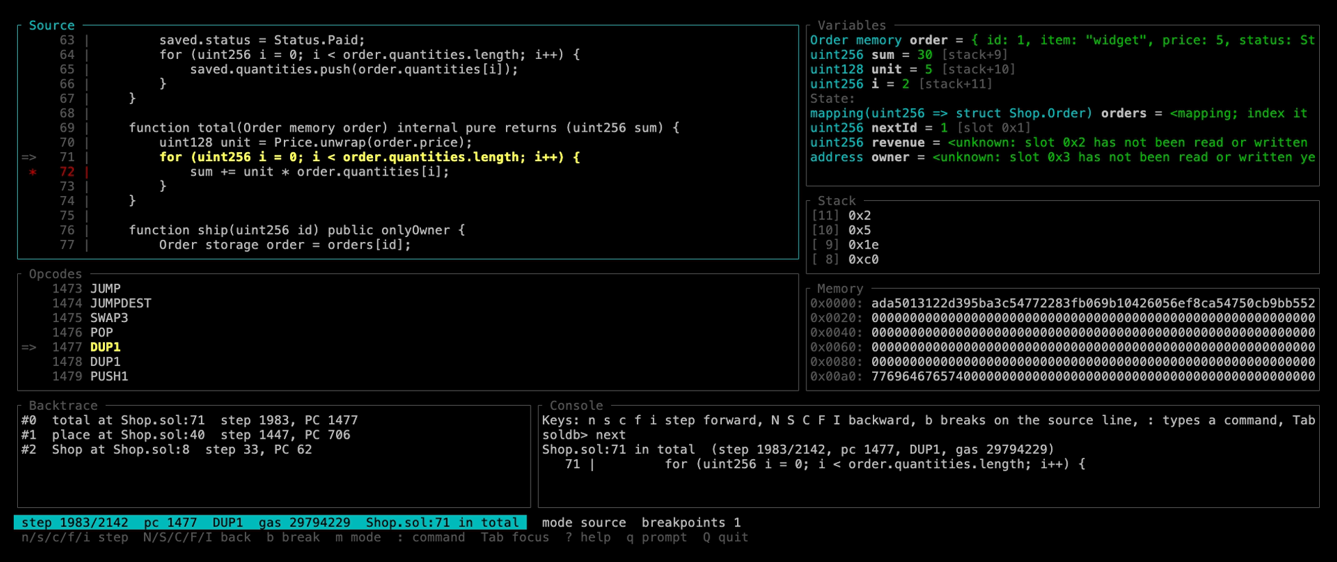The height and width of the screenshot is (562, 1337).
Task: Click source line 70 Price.unwrap statement
Action: (x=316, y=143)
